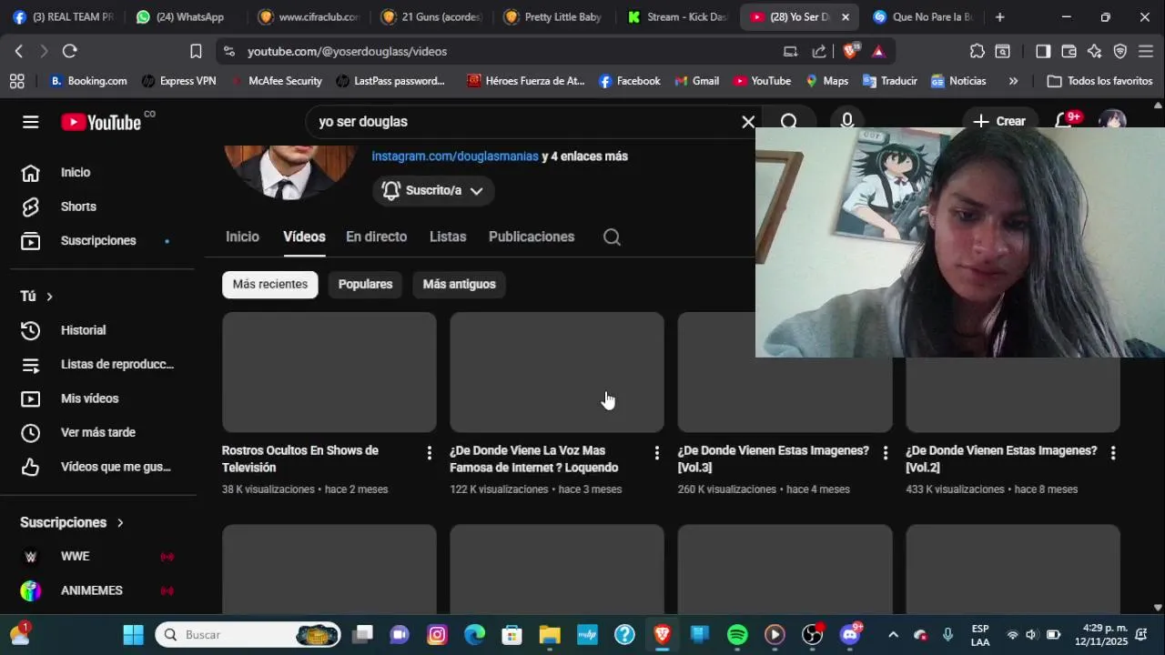
Task: Open the Brave Wallet icon
Action: tap(1069, 51)
